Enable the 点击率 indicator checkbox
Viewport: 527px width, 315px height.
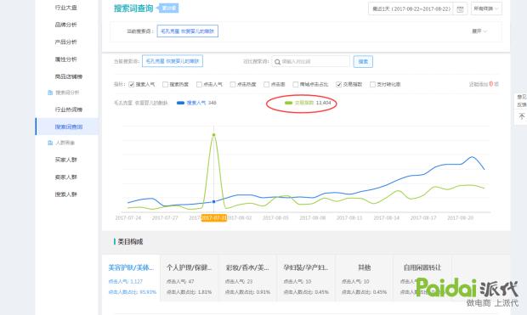point(266,84)
